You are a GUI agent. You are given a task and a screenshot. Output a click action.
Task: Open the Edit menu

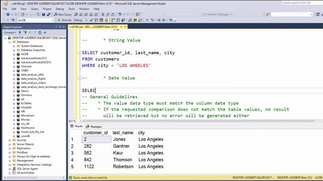click(14, 9)
